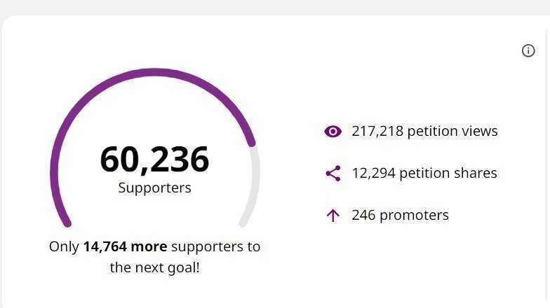Viewport: 550px width, 308px height.
Task: Select the 12,294 petition shares stat
Action: click(424, 174)
